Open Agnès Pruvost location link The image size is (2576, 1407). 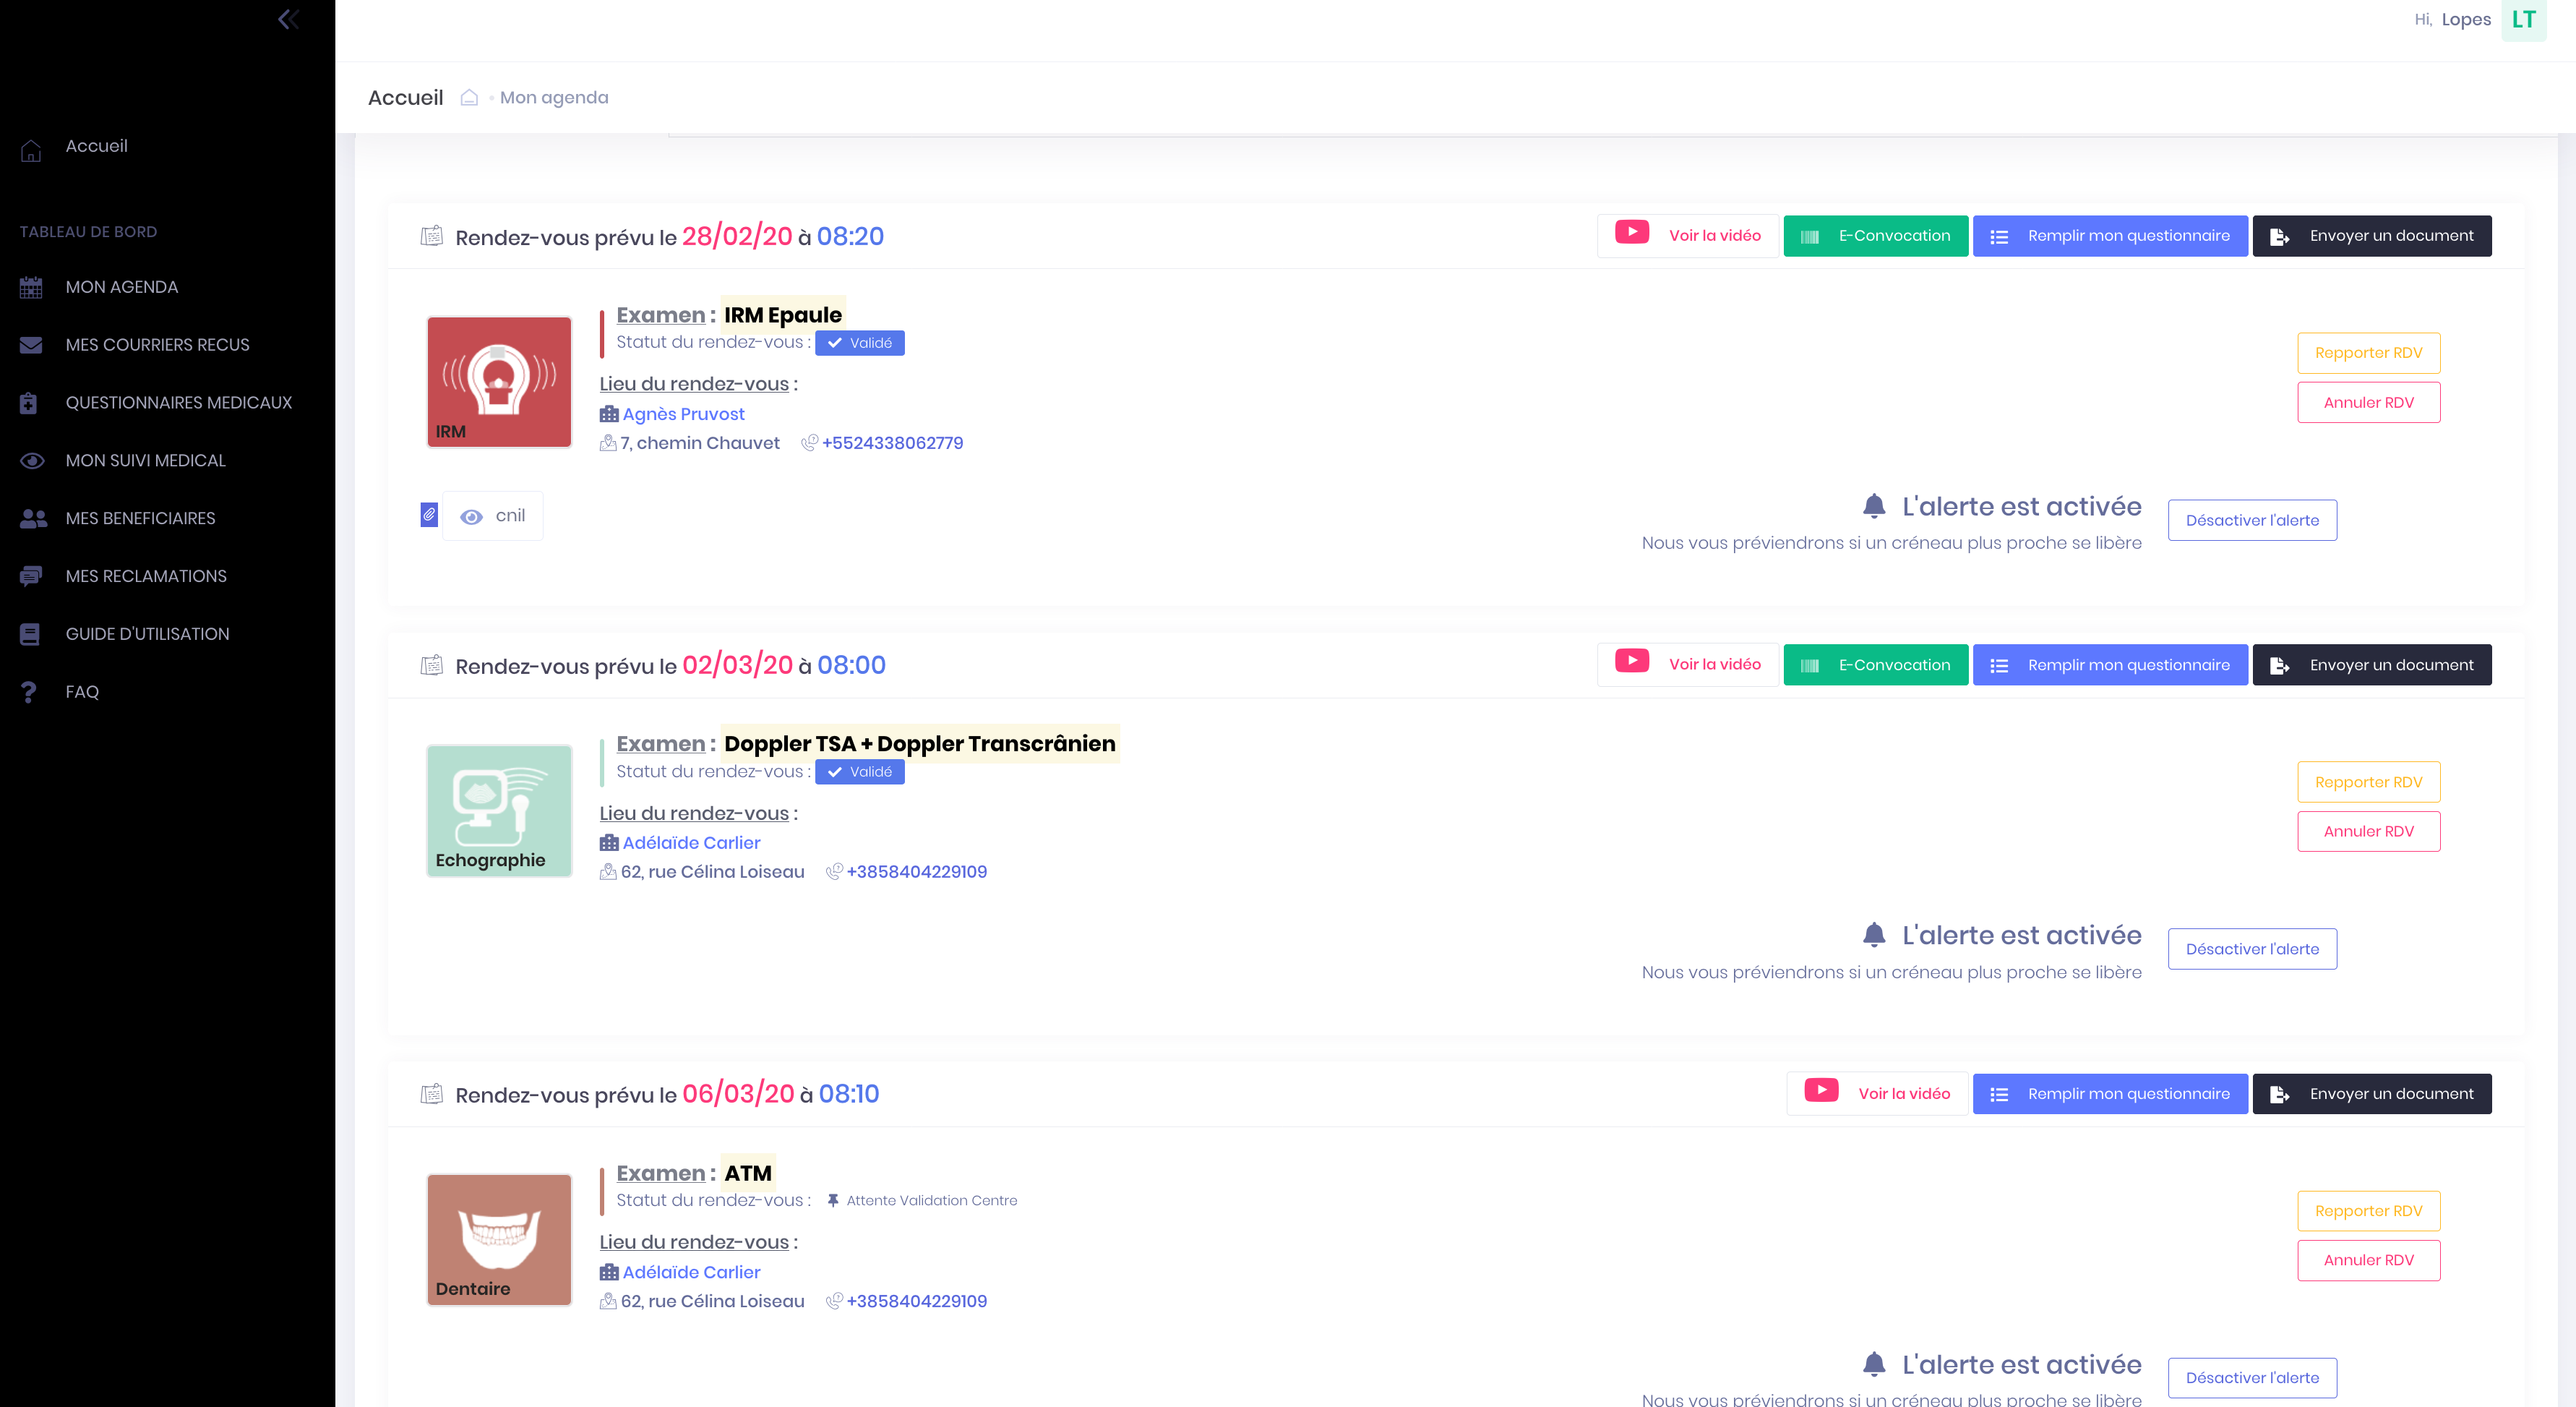coord(683,414)
